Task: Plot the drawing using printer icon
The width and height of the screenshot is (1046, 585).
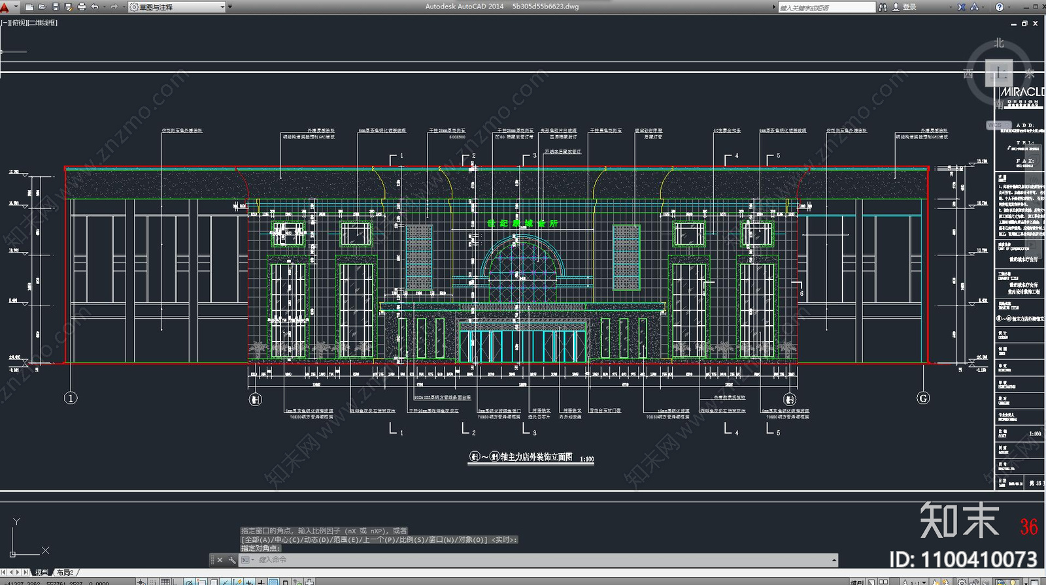Action: [x=82, y=7]
